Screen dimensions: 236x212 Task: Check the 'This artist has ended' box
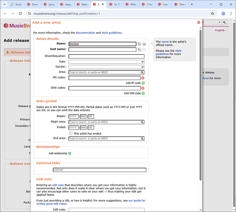click(71, 133)
